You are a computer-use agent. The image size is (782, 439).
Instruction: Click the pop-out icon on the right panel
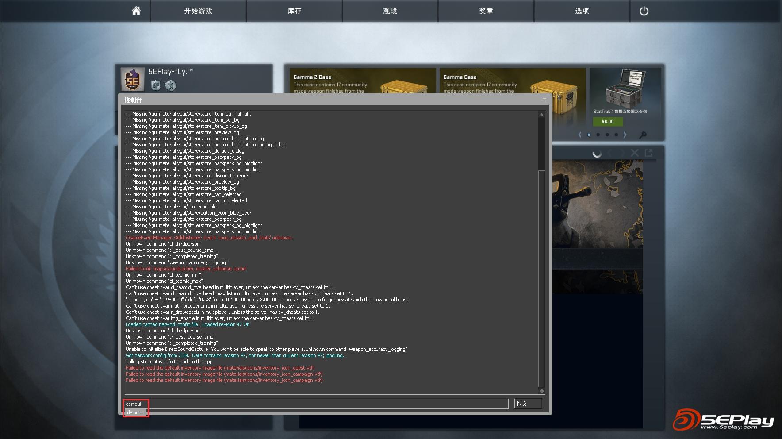coord(649,152)
